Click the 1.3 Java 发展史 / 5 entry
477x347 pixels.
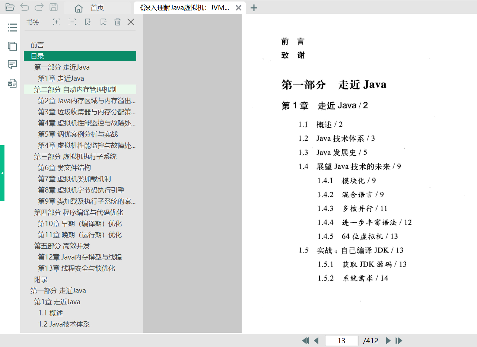point(333,153)
